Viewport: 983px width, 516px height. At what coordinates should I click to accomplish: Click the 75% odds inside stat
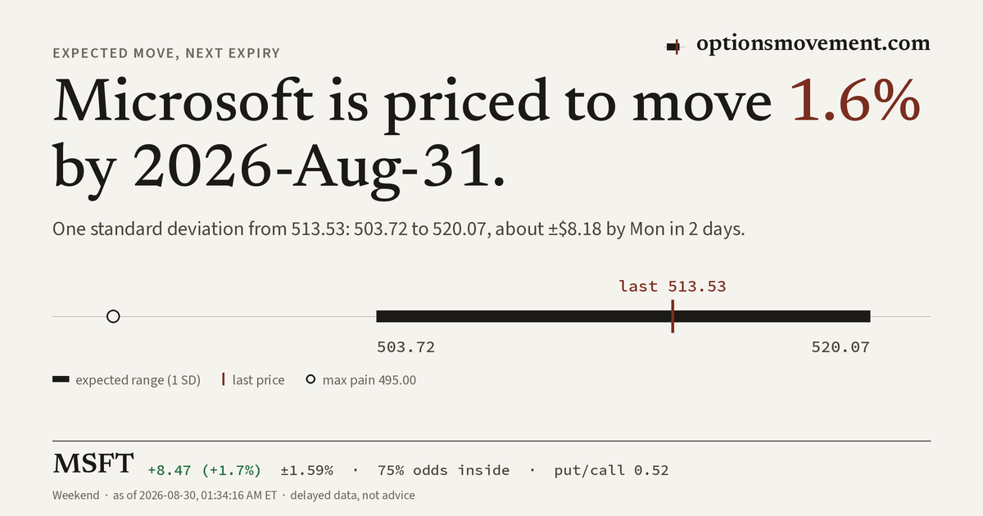(x=443, y=470)
